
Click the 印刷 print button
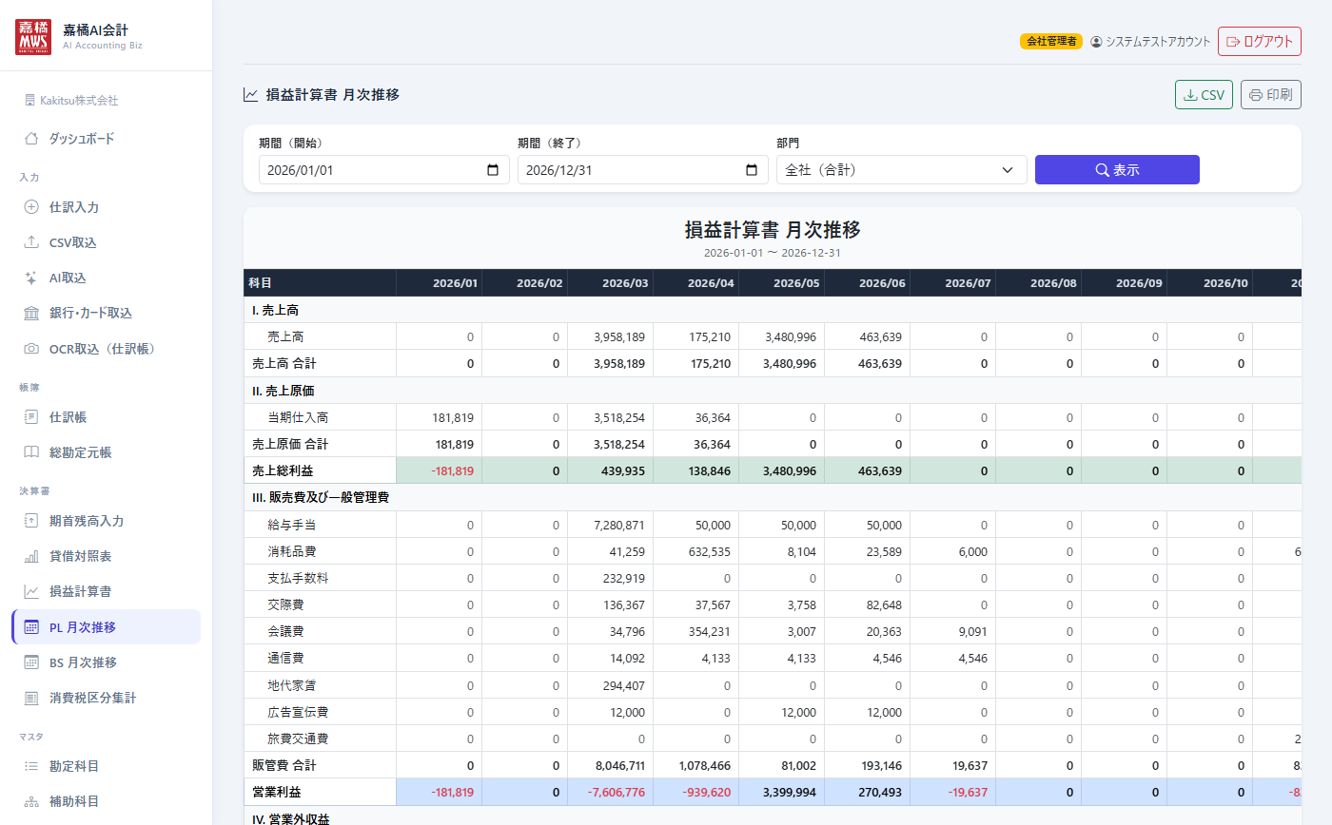pos(1271,95)
